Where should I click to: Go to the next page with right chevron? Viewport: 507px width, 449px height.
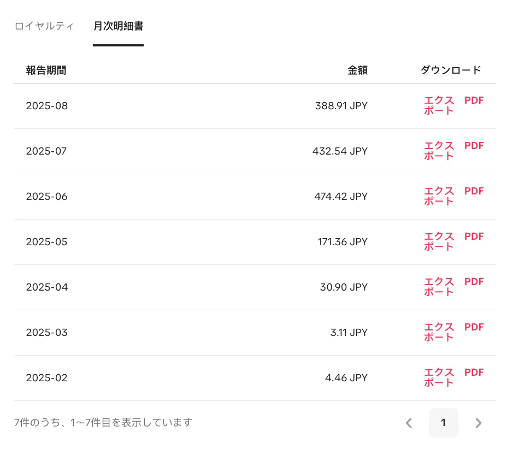tap(479, 423)
